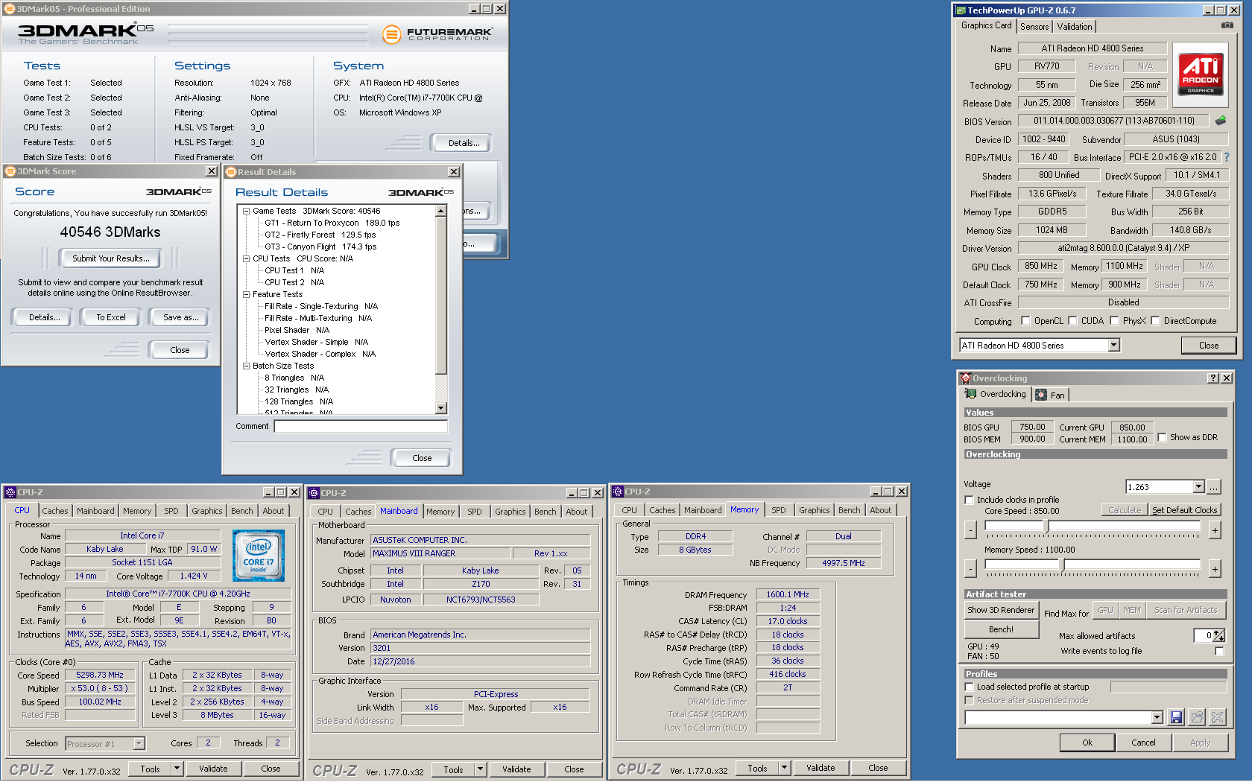This screenshot has height=782, width=1252.
Task: Check Load selected profile at startup
Action: click(x=969, y=687)
